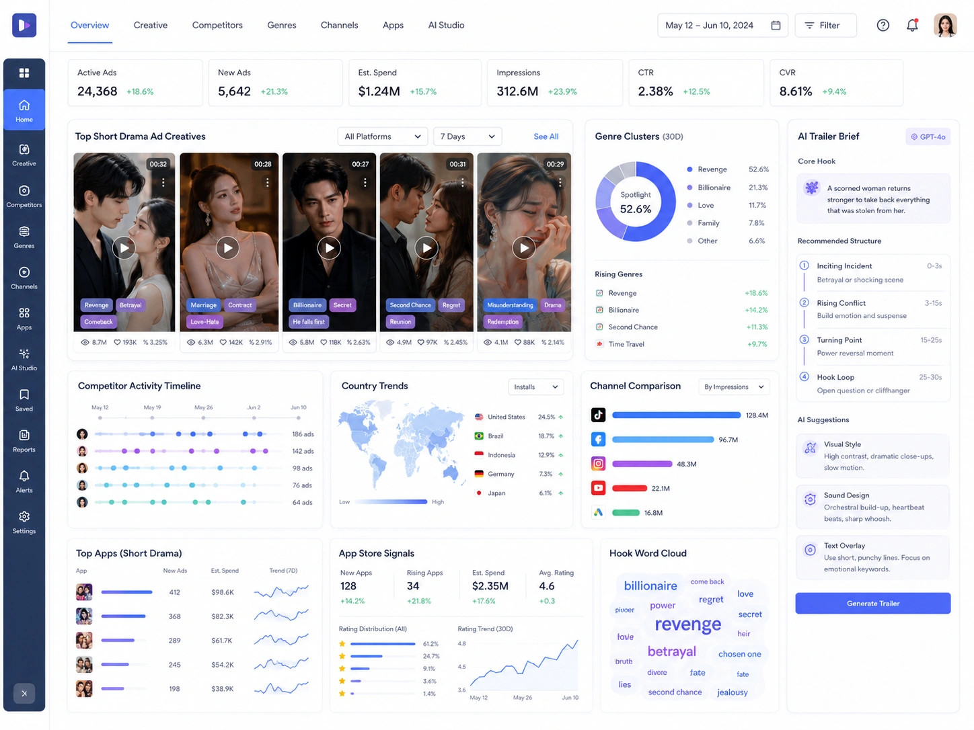Viewport: 974px width, 730px height.
Task: Open Apps in the sidebar
Action: click(24, 319)
